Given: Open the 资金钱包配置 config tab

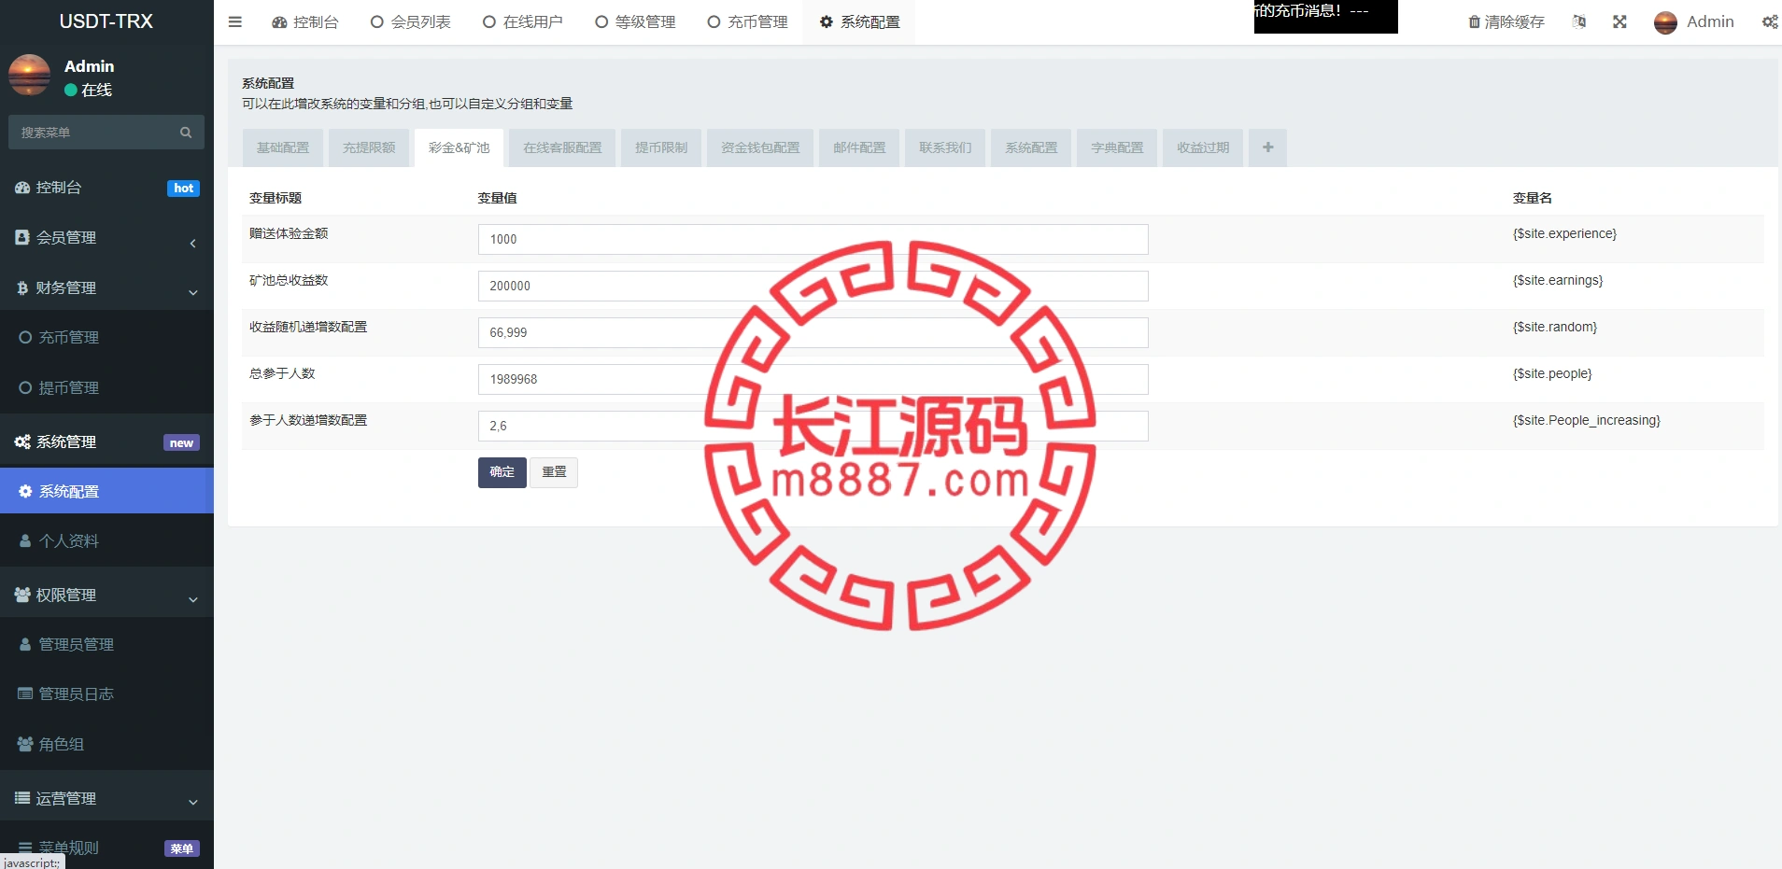Looking at the screenshot, I should point(760,147).
